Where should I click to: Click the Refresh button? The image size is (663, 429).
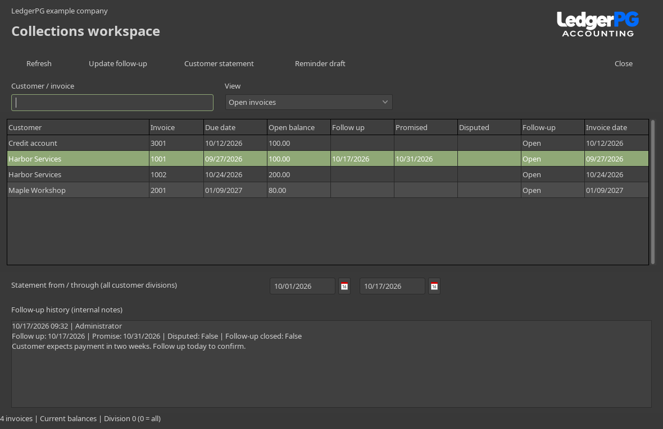39,64
